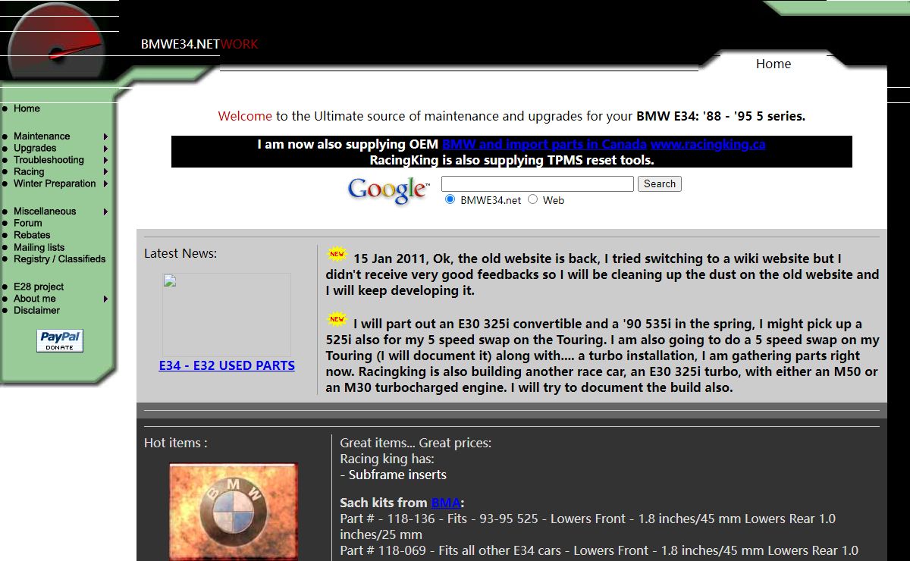Click the rusty BMW emblem image
This screenshot has width=910, height=561.
tap(234, 512)
